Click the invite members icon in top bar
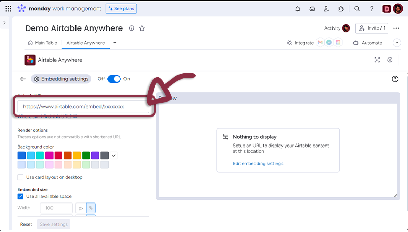This screenshot has height=232, width=408. point(326,9)
